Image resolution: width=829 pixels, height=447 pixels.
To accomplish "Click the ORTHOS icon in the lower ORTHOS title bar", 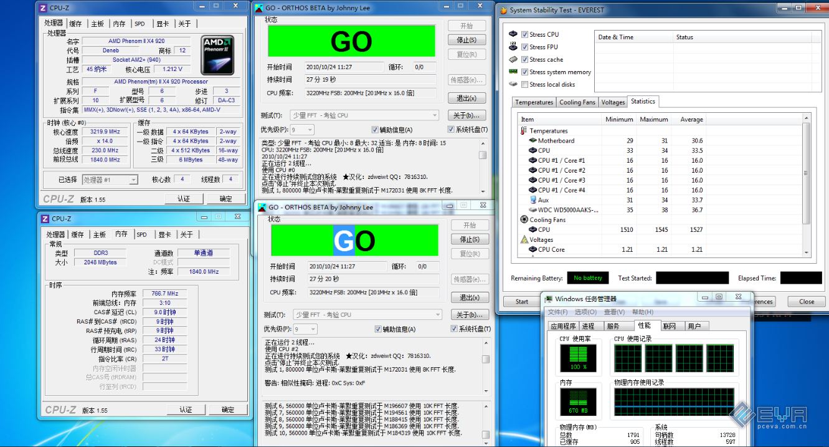I will pos(262,207).
